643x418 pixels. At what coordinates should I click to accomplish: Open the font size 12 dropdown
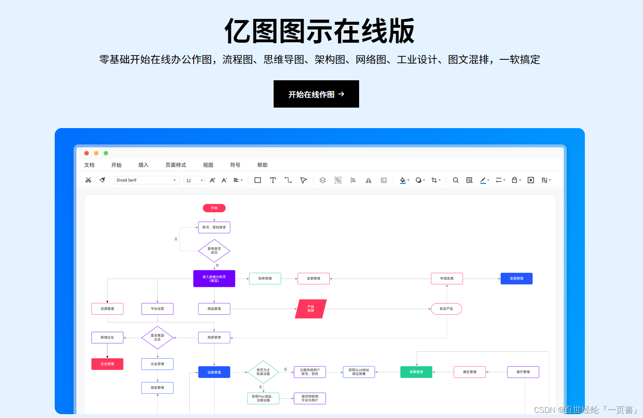[x=194, y=180]
